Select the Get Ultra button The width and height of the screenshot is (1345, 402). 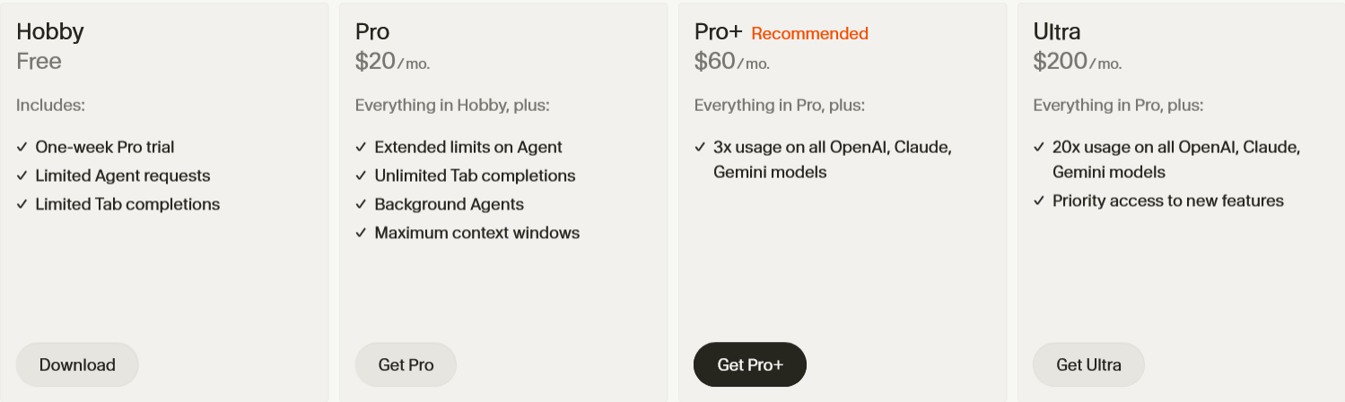coord(1088,364)
